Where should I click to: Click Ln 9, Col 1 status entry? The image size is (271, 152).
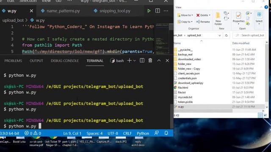pos(72,133)
